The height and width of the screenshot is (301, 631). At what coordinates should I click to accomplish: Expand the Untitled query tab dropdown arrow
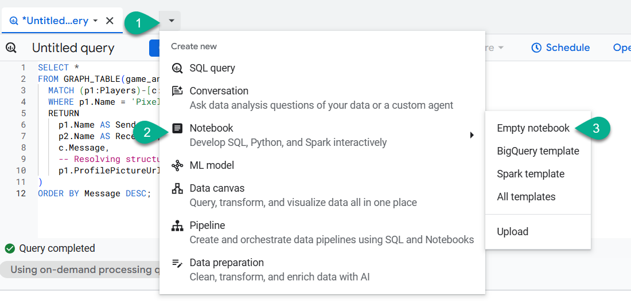pos(95,21)
